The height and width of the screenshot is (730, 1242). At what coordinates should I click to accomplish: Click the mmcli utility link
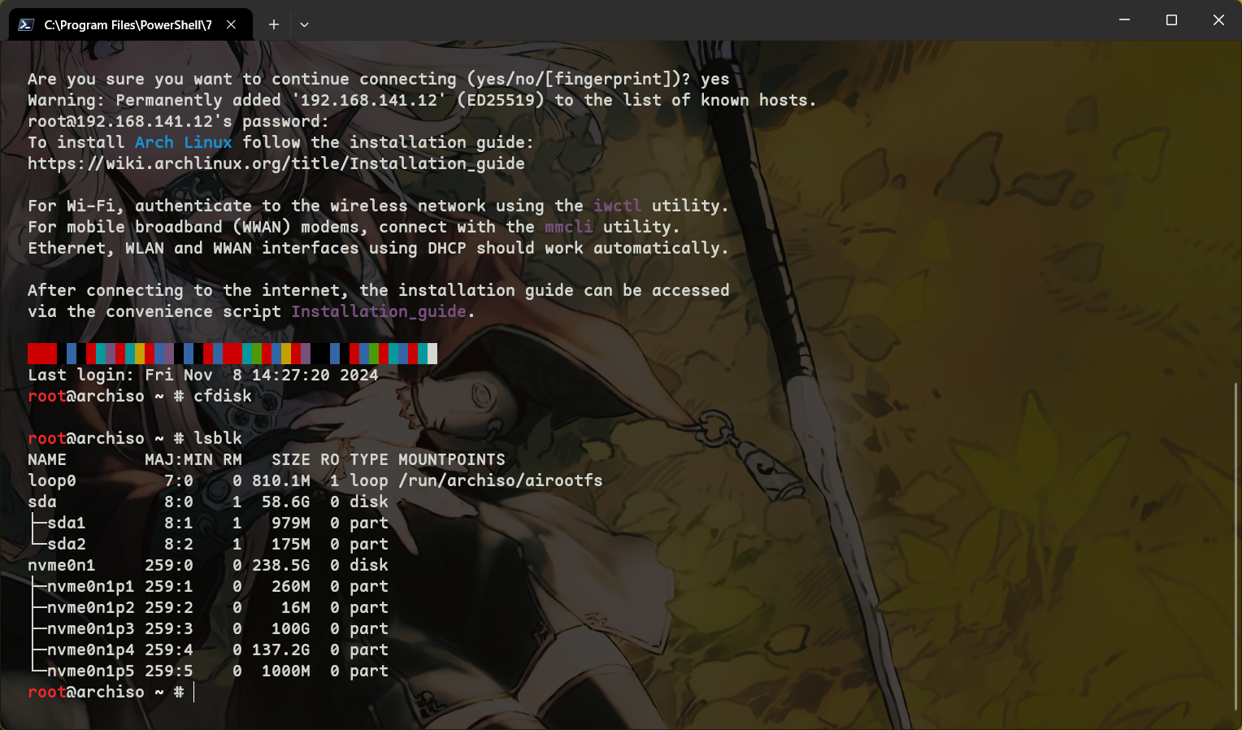569,227
